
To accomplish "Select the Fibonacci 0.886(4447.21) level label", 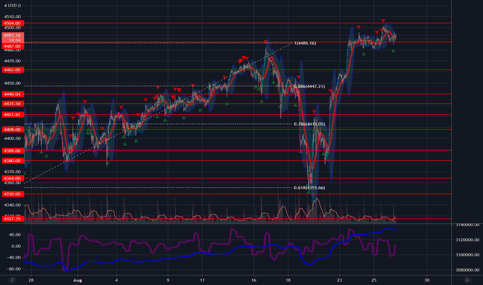I will coord(309,86).
